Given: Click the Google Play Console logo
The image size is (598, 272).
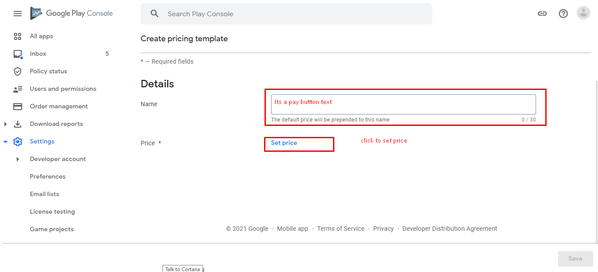Looking at the screenshot, I should pos(72,14).
